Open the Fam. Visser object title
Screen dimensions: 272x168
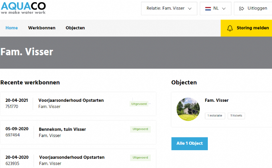click(x=217, y=100)
